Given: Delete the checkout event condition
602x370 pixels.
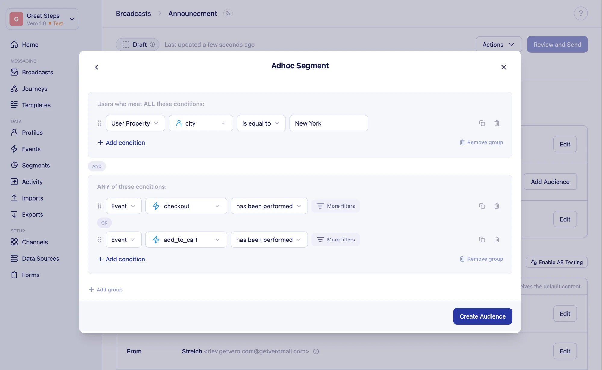Looking at the screenshot, I should tap(497, 206).
